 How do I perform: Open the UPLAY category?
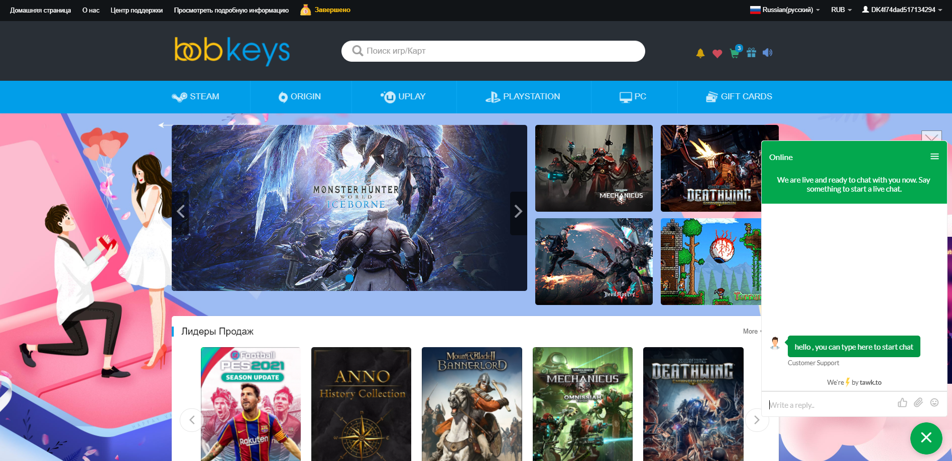[403, 97]
